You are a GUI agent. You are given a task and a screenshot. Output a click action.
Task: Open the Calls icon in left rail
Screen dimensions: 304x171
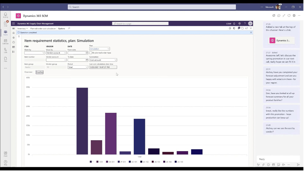coord(6,50)
